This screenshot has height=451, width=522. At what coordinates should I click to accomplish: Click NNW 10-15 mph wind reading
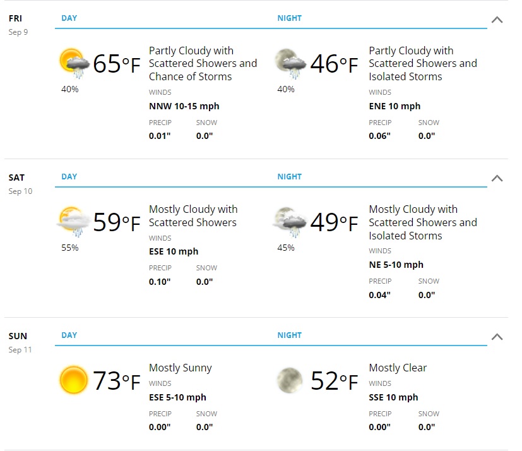pyautogui.click(x=184, y=106)
